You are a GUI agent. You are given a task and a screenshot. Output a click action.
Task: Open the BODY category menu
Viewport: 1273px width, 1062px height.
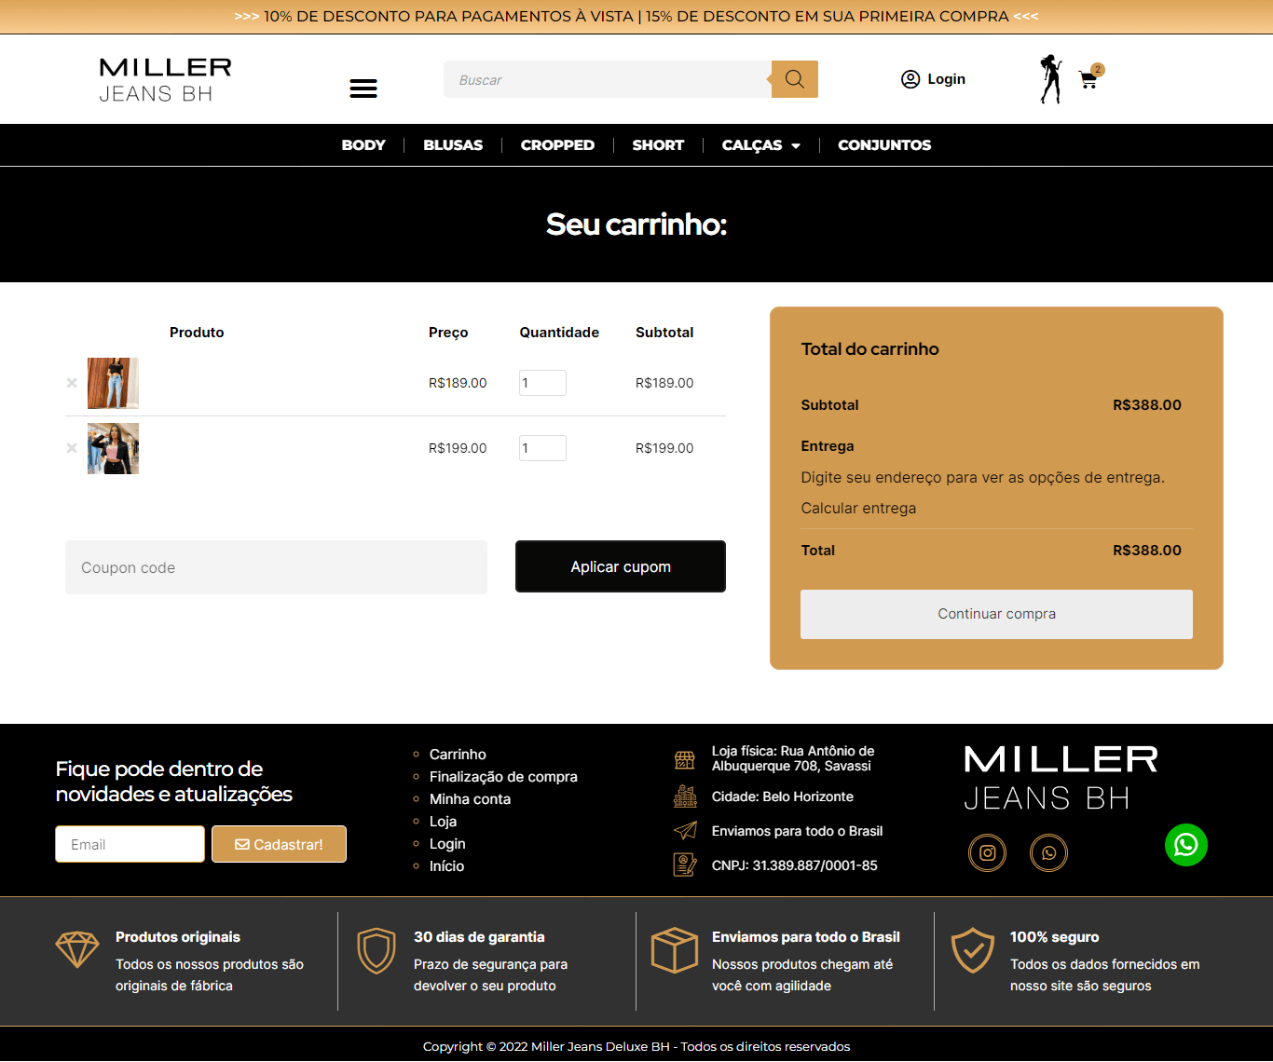(363, 145)
